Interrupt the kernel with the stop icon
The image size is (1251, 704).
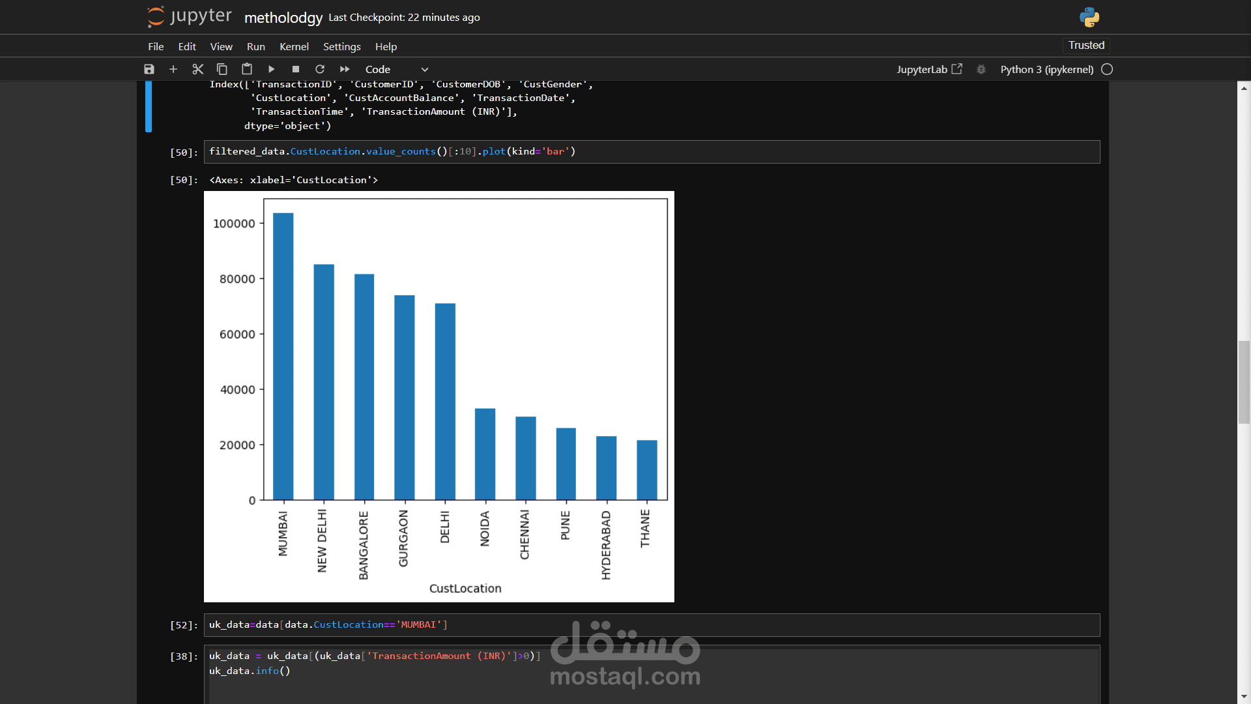pyautogui.click(x=296, y=69)
